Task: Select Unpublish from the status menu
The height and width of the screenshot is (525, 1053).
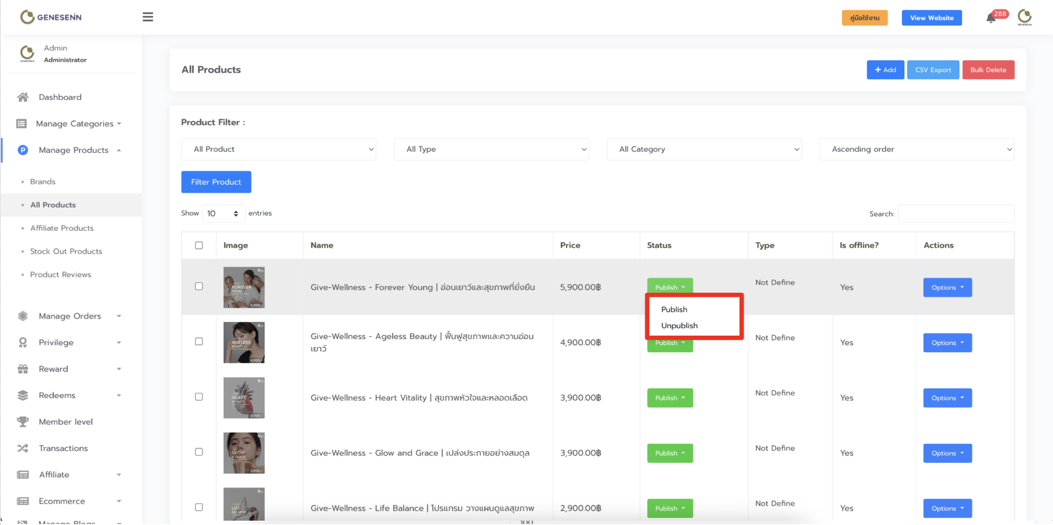Action: pyautogui.click(x=679, y=325)
